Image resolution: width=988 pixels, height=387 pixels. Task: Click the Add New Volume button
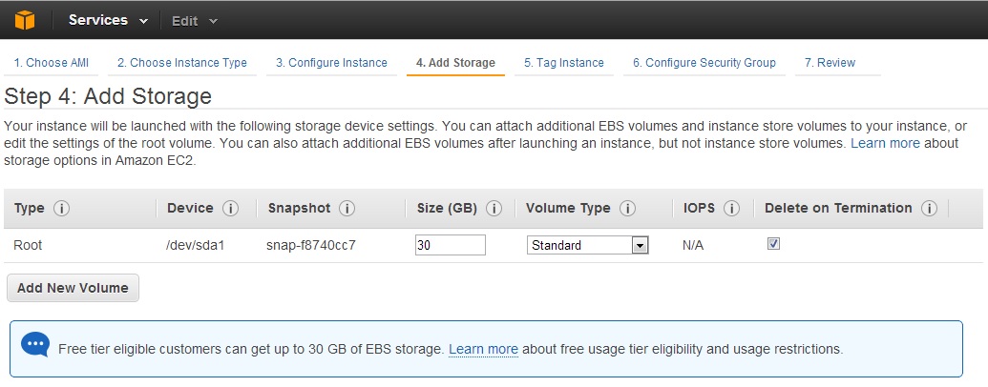click(73, 288)
